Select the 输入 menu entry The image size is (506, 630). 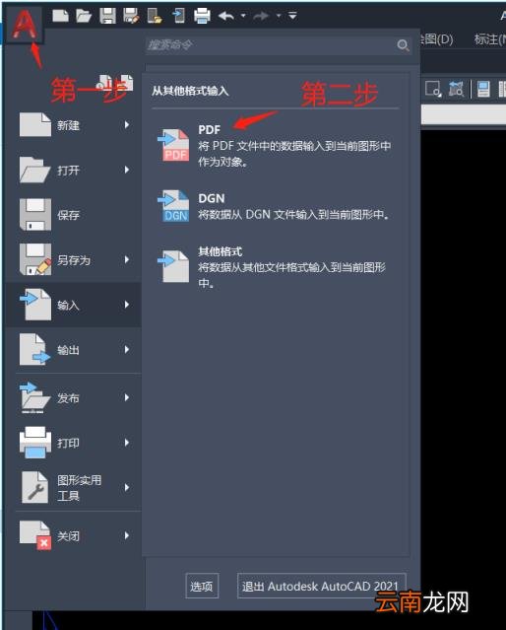click(74, 305)
